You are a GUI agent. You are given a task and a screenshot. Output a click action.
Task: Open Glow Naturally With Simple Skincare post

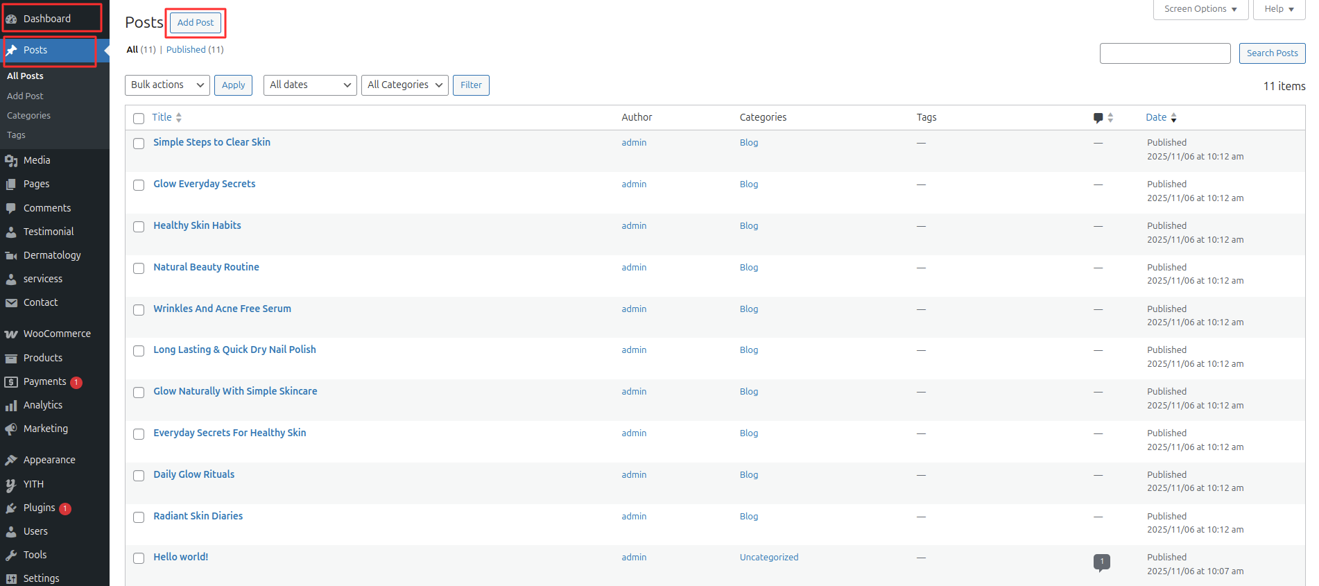(x=235, y=390)
